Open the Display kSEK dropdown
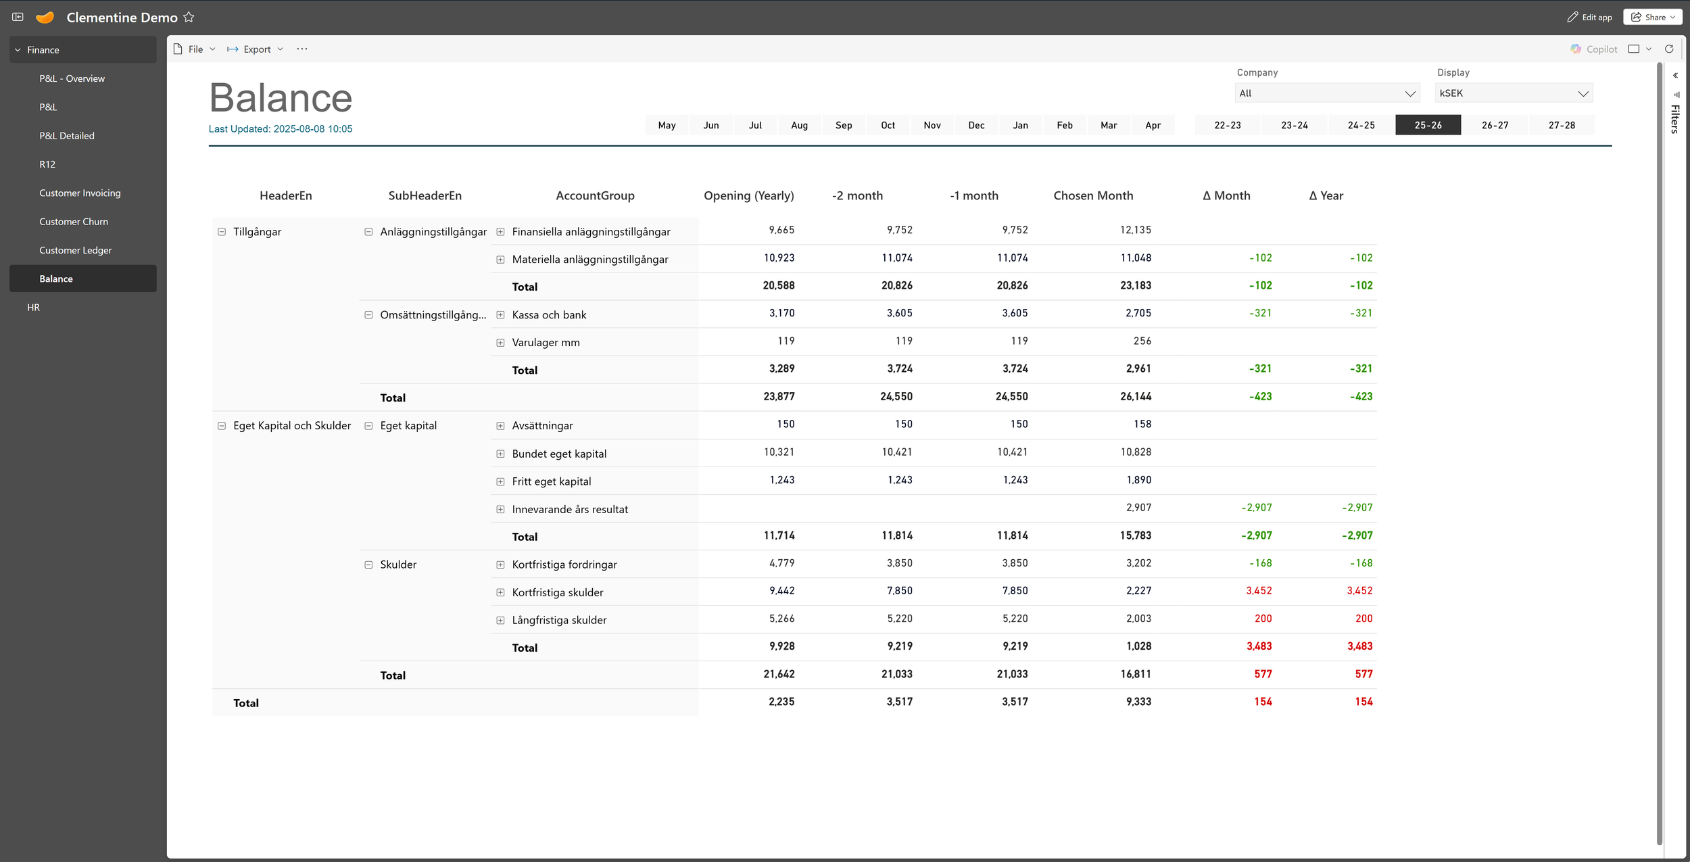Screen dimensions: 1690x862 click(x=1514, y=93)
